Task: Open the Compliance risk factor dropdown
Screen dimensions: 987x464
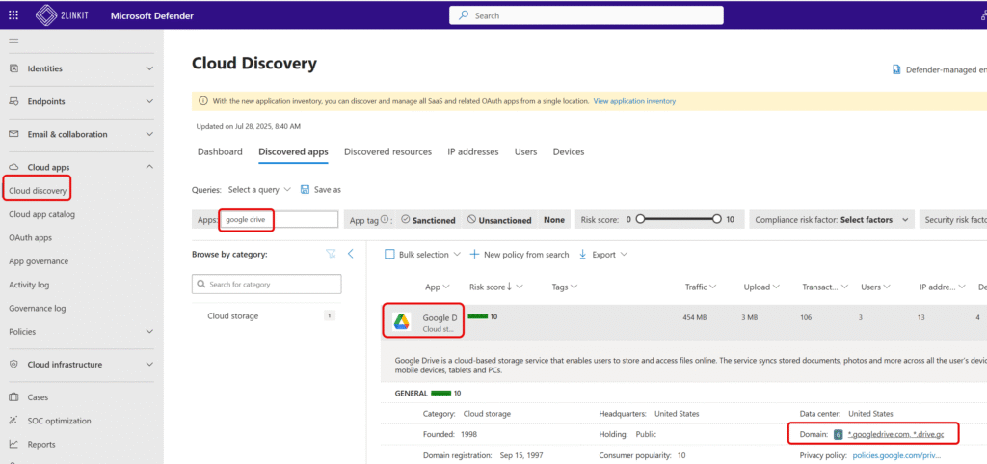Action: pyautogui.click(x=832, y=220)
